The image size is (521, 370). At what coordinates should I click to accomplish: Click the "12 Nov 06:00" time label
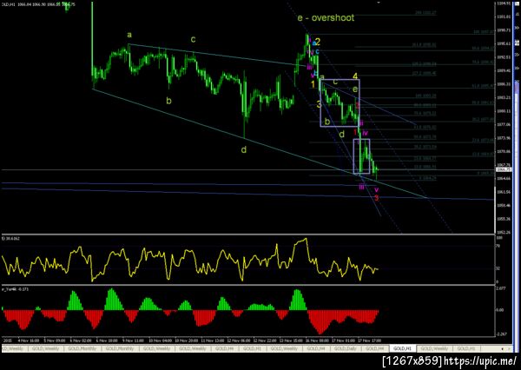tap(239, 340)
